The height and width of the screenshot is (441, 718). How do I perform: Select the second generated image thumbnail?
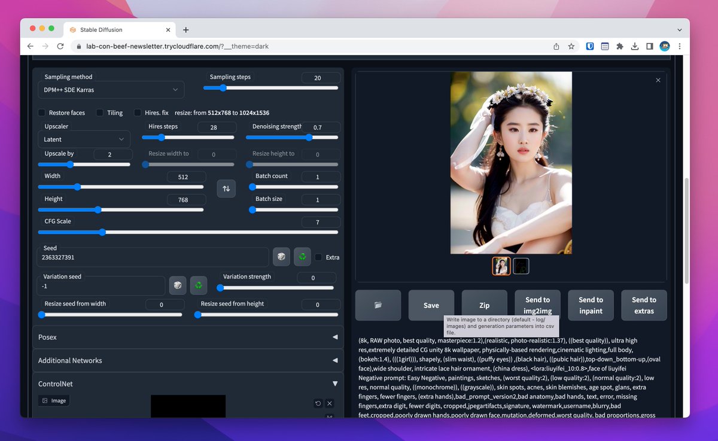[521, 266]
